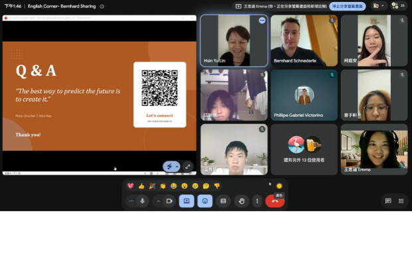This screenshot has height=275, width=412.
Task: Click Phillipe Gabriel Victorino avatar
Action: coord(304,95)
